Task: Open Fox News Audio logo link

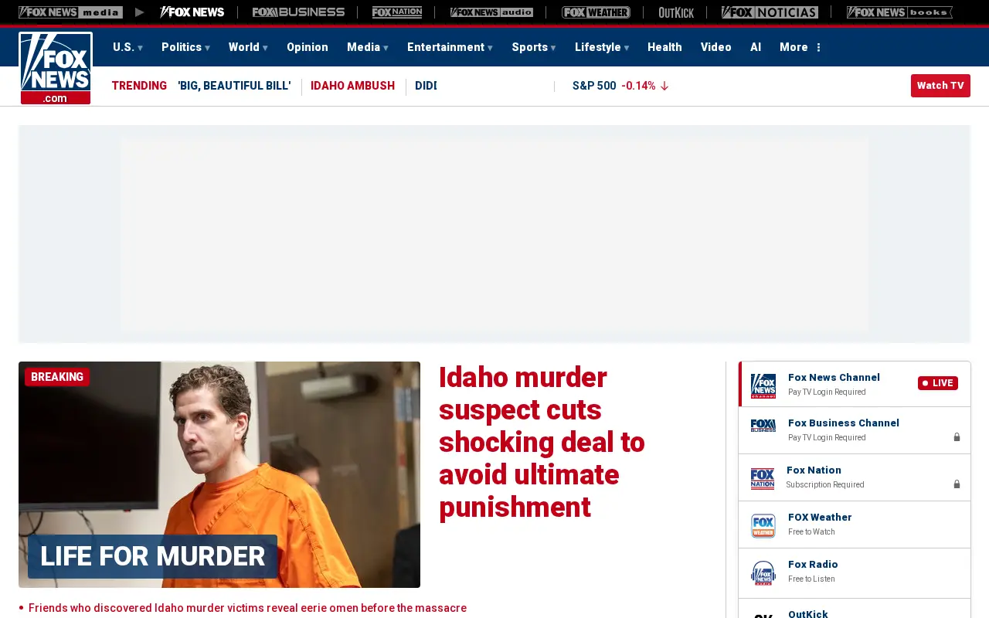Action: (x=491, y=12)
